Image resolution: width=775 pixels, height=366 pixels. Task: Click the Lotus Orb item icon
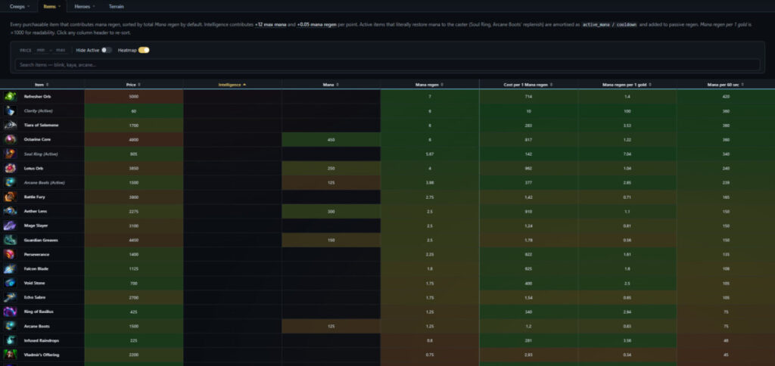10,168
